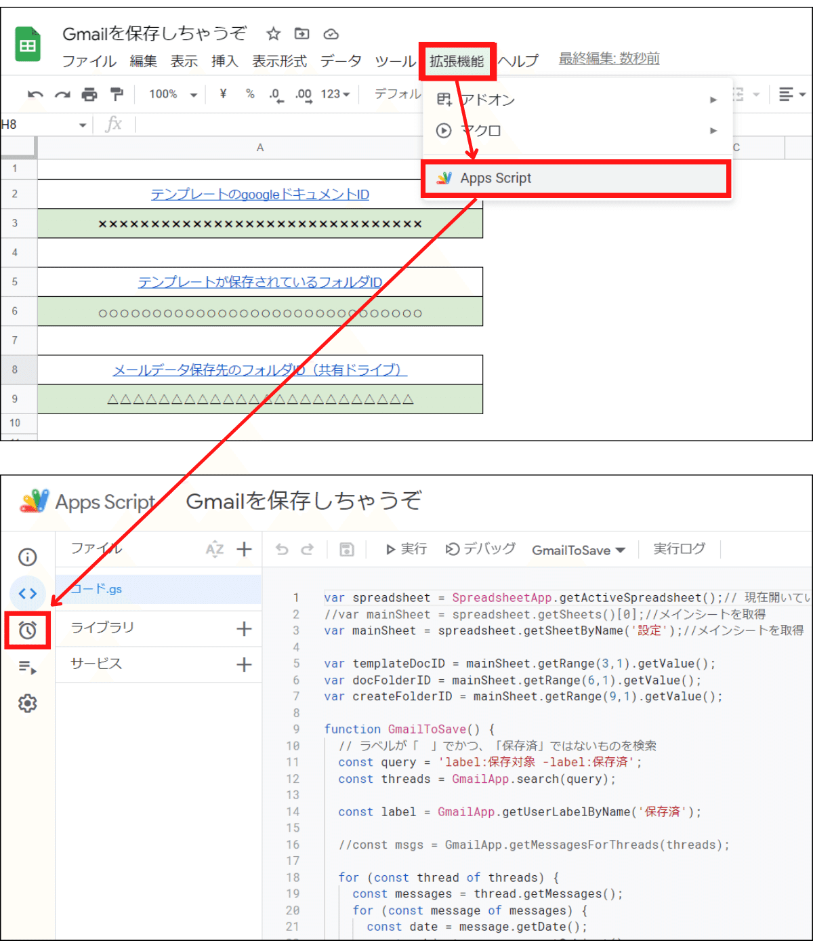Redo in the Apps Script editor

coord(308,549)
